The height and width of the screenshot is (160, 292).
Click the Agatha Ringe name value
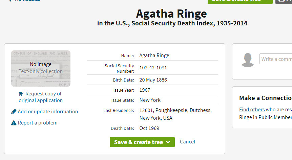(x=154, y=55)
